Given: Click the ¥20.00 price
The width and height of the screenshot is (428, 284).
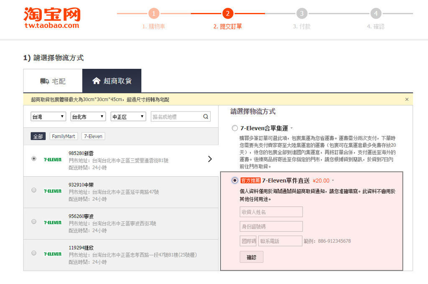Looking at the screenshot, I should tap(321, 180).
